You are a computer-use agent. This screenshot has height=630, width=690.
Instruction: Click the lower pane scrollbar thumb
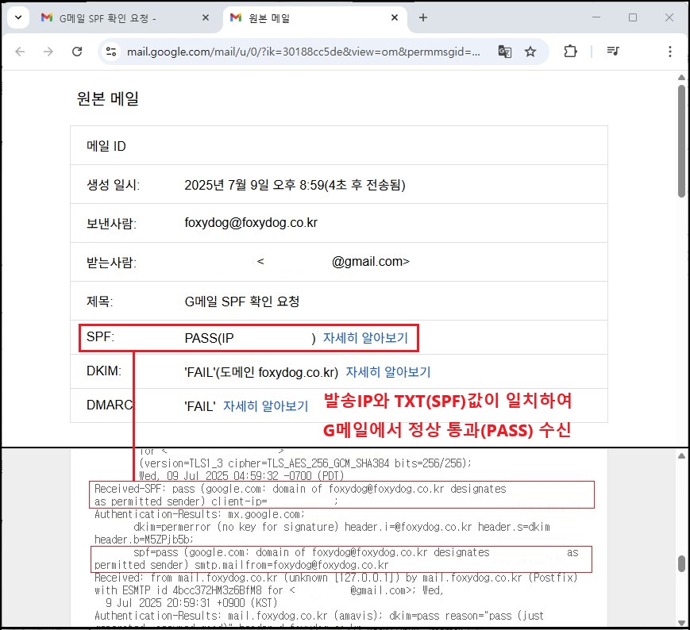(681, 563)
